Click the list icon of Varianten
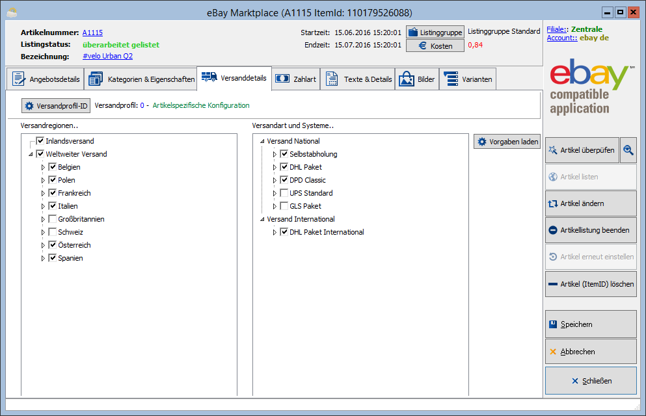This screenshot has height=416, width=646. click(x=451, y=79)
